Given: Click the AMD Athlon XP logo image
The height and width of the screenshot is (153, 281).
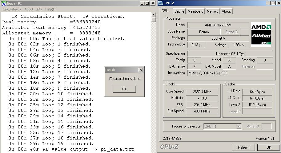Looking at the screenshot, I should point(261,34).
